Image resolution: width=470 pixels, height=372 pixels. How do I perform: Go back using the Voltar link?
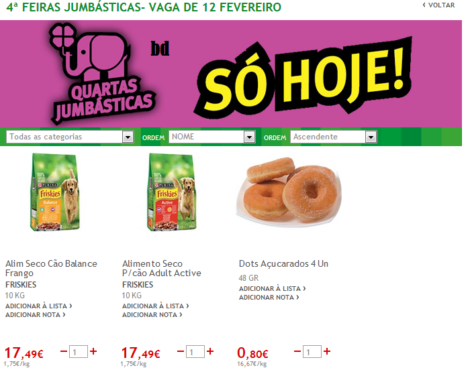tap(438, 5)
